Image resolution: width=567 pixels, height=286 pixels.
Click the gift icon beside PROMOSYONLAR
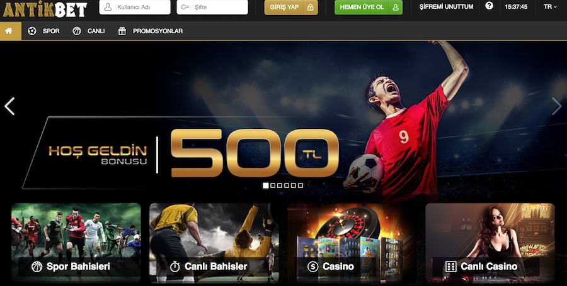click(x=122, y=31)
